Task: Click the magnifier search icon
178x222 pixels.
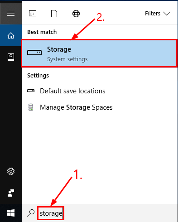Action: coord(31,213)
